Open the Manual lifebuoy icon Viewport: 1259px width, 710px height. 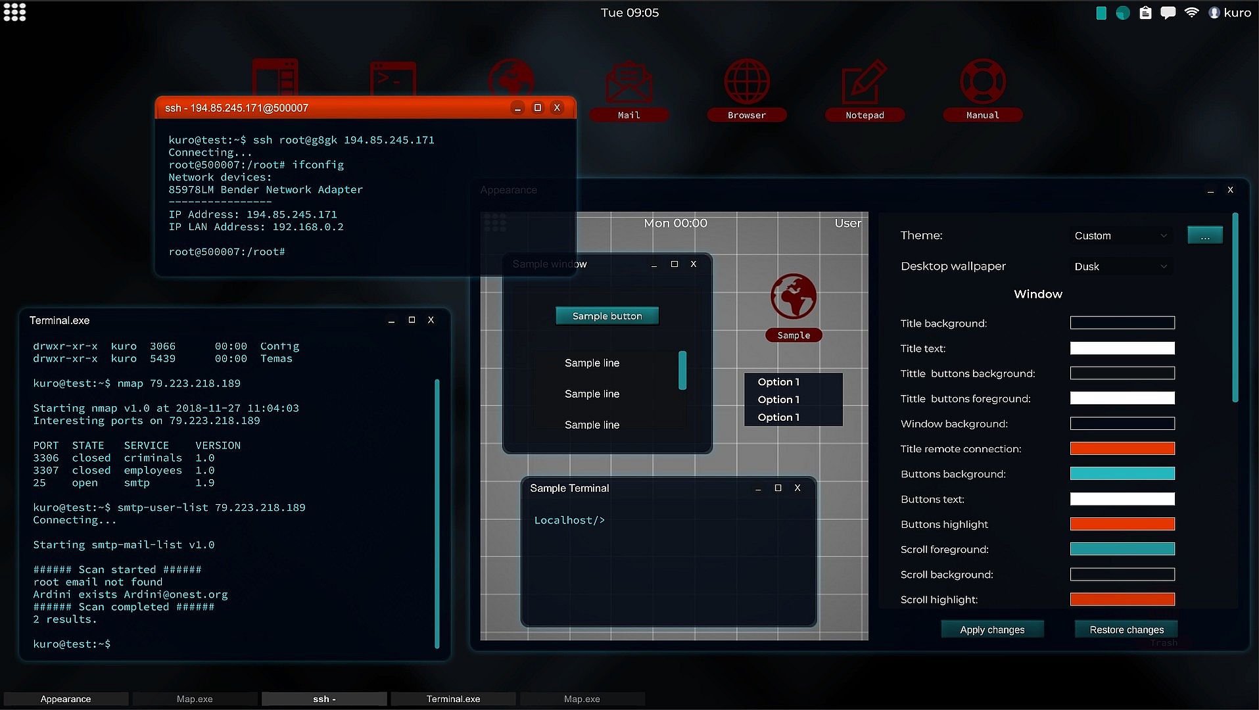pos(982,89)
